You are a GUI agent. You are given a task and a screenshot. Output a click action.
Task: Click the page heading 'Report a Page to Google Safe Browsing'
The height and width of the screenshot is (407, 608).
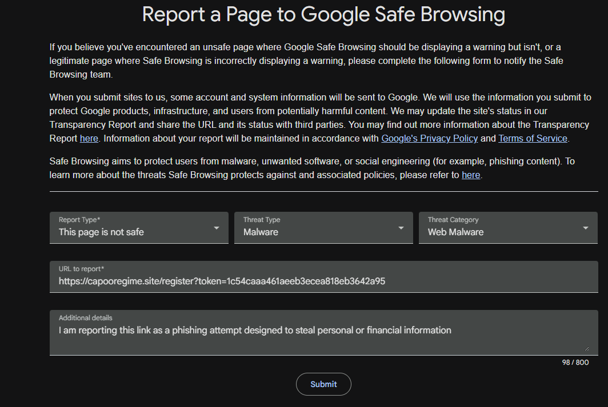pyautogui.click(x=323, y=14)
